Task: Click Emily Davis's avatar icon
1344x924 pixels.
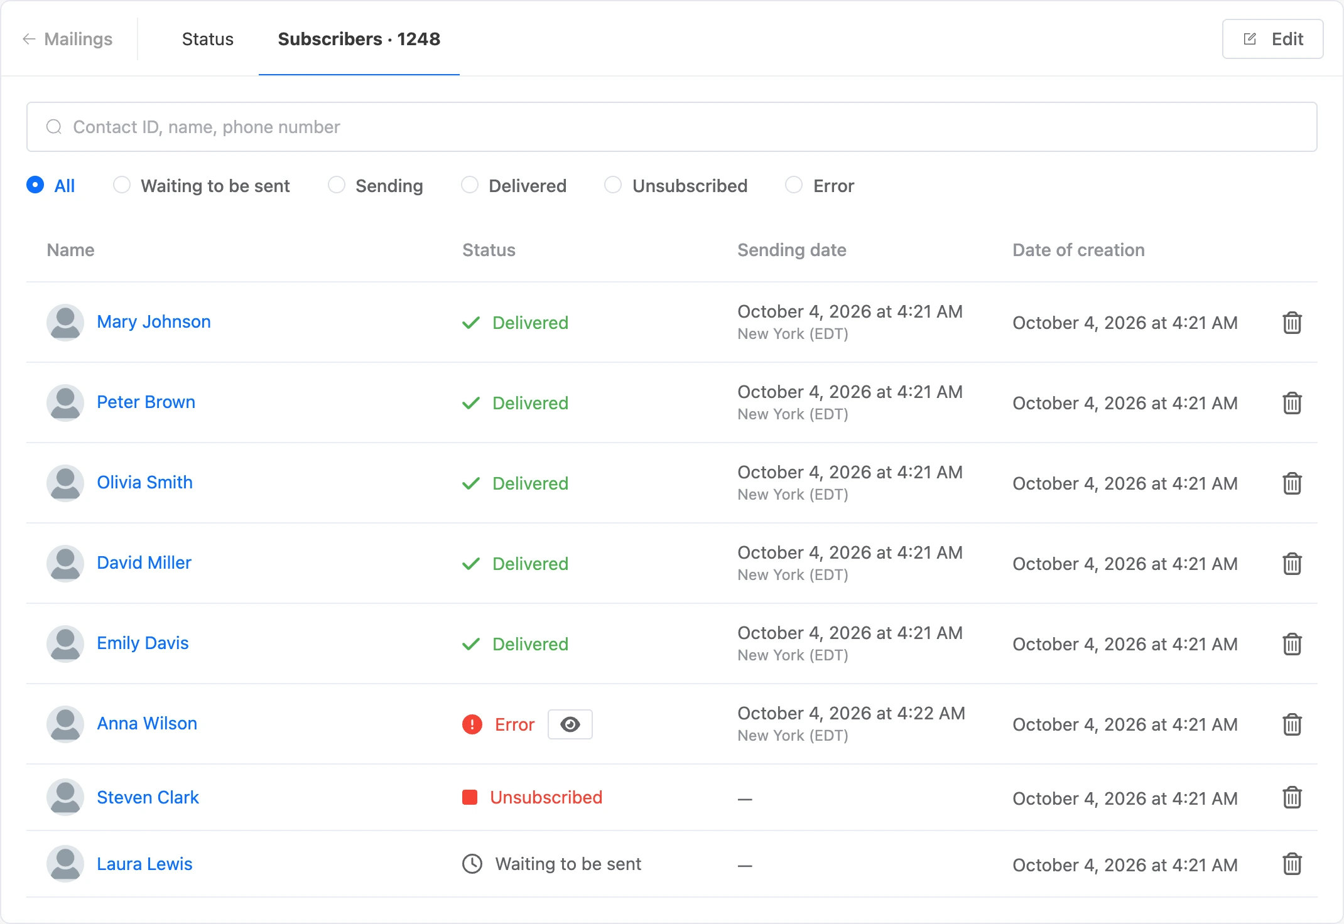Action: coord(65,644)
